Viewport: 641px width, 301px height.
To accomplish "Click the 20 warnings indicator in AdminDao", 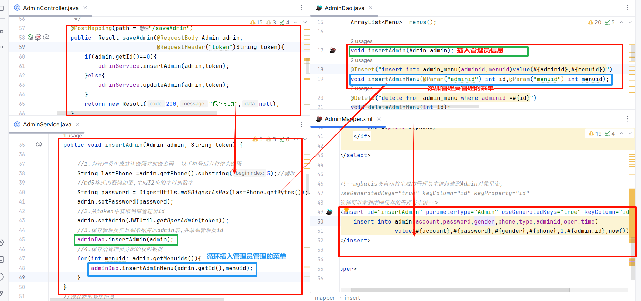I will point(595,22).
